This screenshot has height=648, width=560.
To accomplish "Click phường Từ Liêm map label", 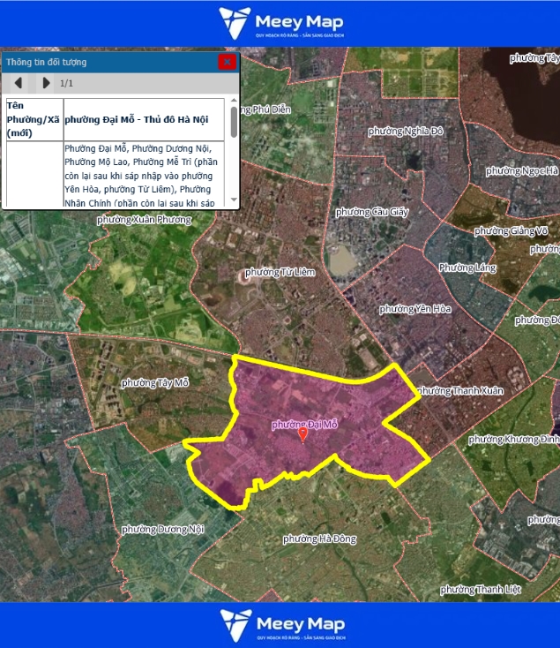I will 280,272.
